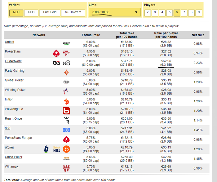Click the Inition network name
217x182 pixels.
pos(9,100)
